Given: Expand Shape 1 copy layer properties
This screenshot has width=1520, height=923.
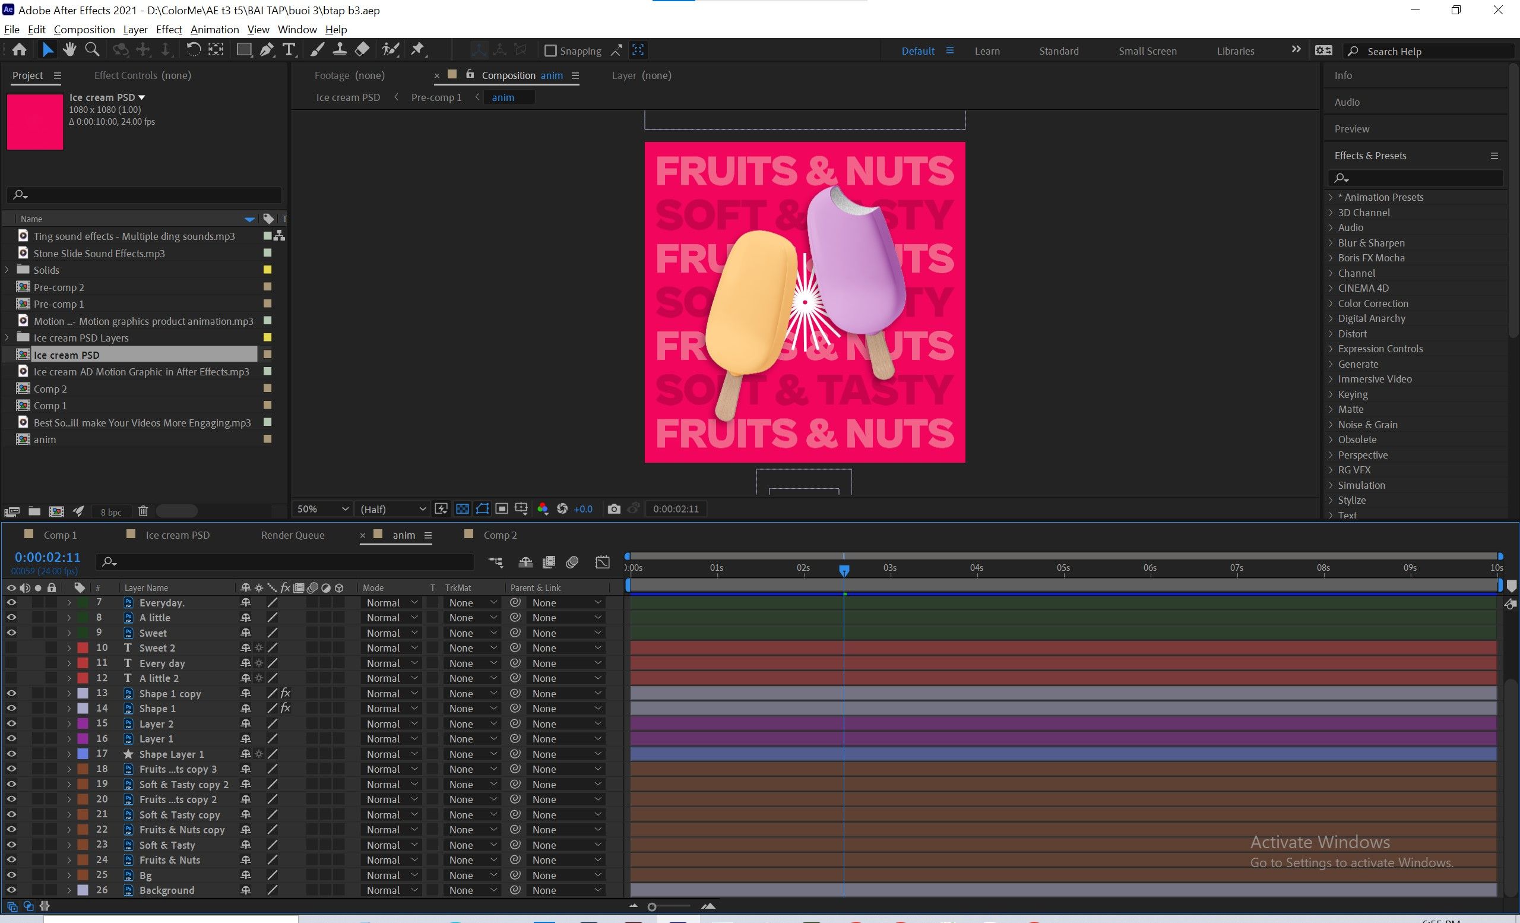Looking at the screenshot, I should point(69,694).
